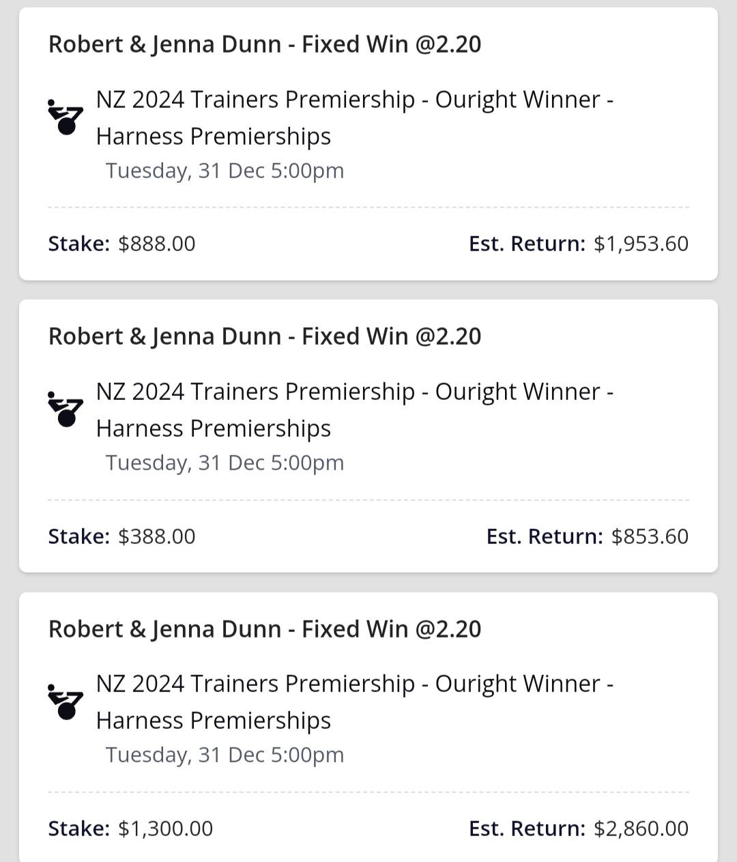
Task: Click harness racing icon in $1,300.00 bet card
Action: click(66, 701)
